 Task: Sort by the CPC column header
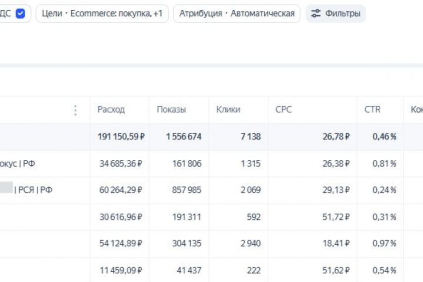click(x=283, y=110)
